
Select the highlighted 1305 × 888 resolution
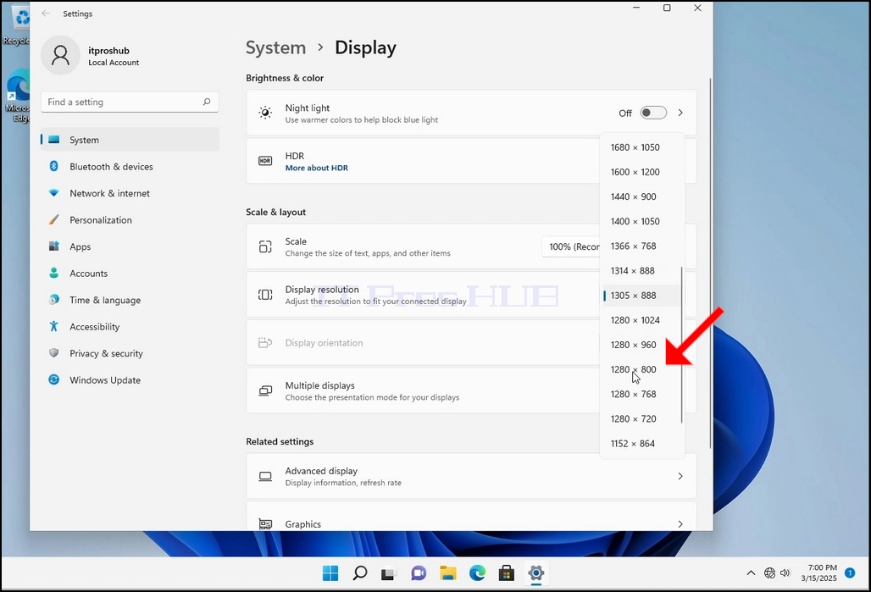642,296
